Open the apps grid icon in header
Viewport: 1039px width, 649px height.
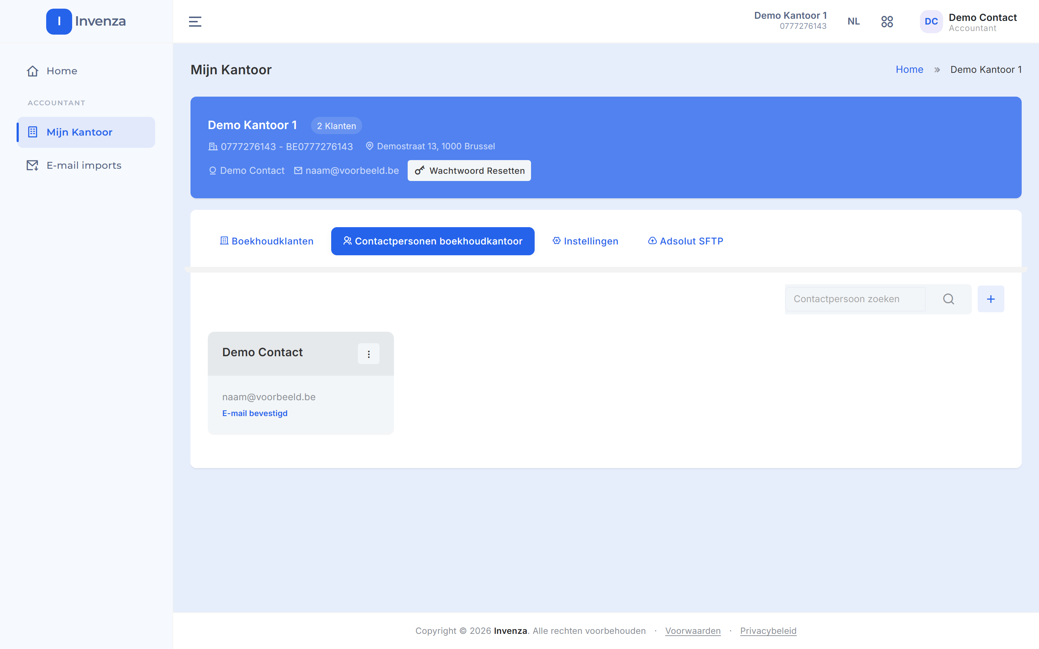[887, 22]
